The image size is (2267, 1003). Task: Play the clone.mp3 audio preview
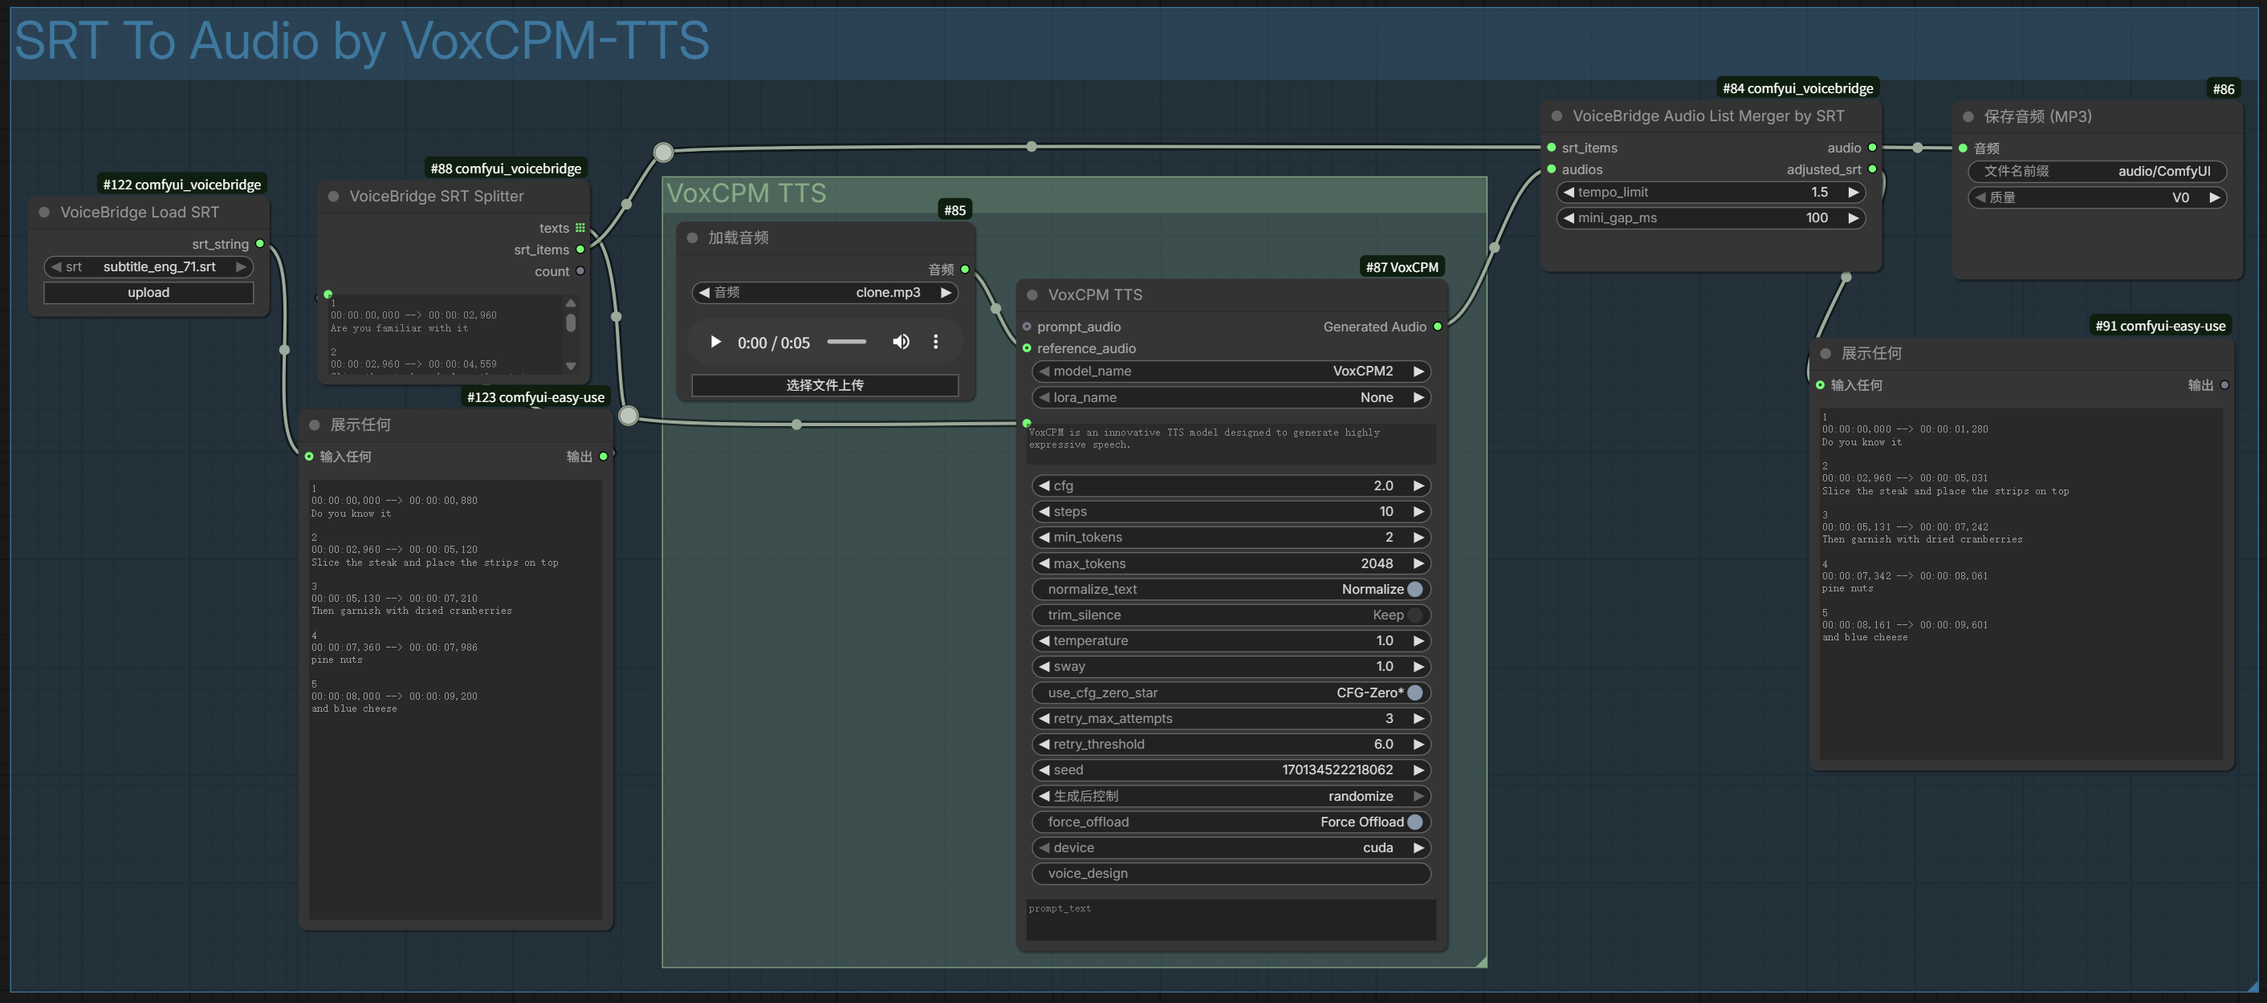pos(715,343)
